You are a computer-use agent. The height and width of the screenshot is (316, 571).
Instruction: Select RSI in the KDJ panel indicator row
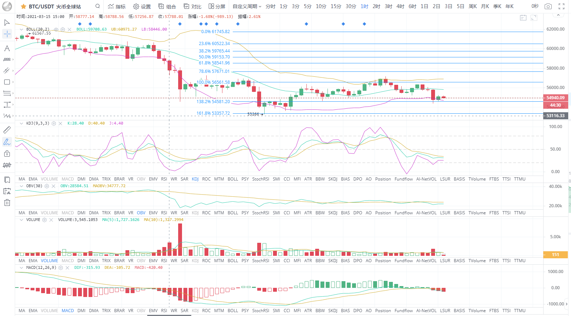164,179
